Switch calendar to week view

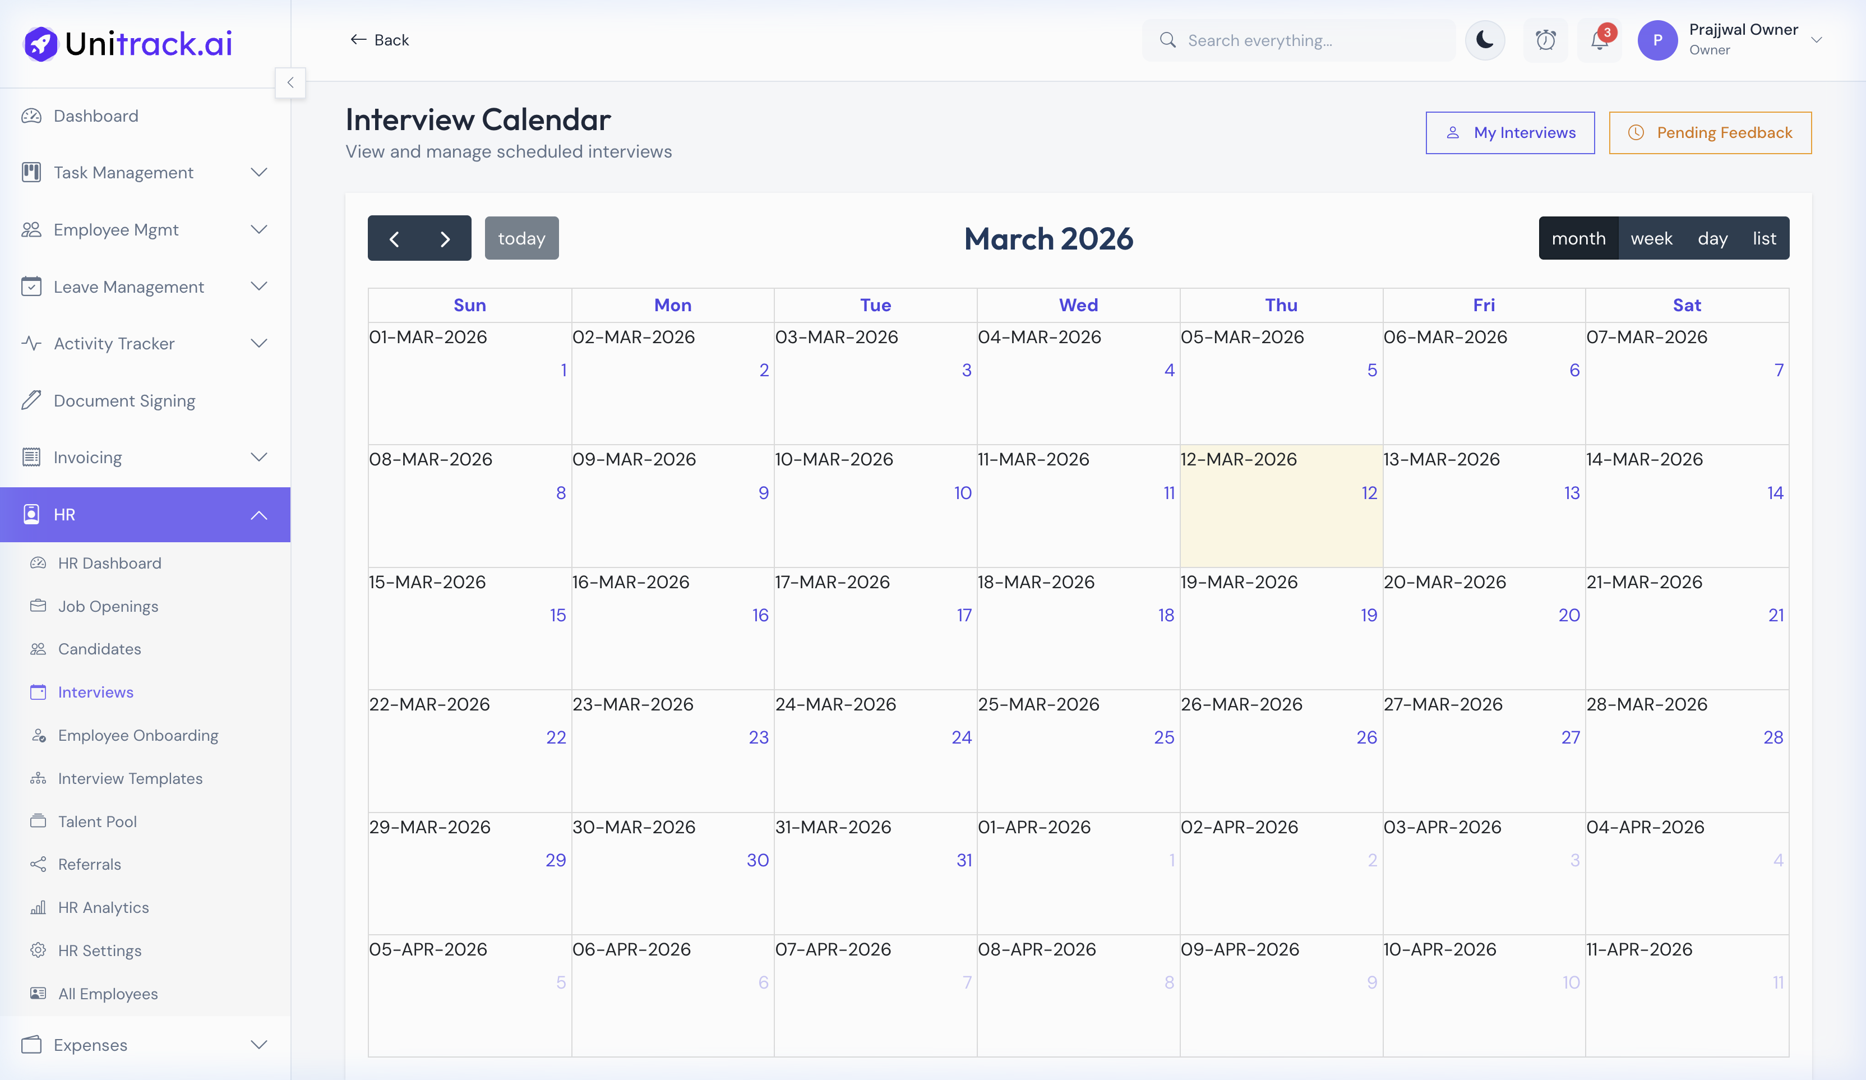point(1651,238)
